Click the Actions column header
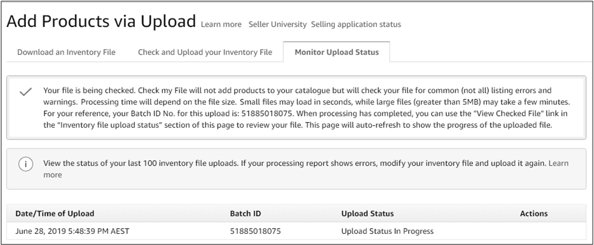The image size is (594, 245). [534, 213]
